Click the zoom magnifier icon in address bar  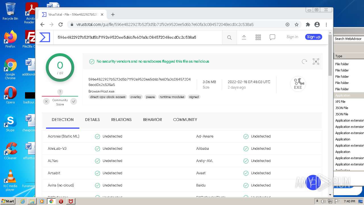click(x=288, y=24)
